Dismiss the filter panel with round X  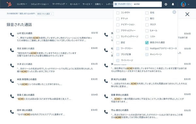[174, 12]
